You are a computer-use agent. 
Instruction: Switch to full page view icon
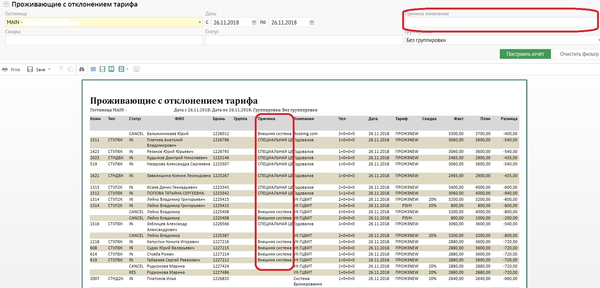point(103,69)
